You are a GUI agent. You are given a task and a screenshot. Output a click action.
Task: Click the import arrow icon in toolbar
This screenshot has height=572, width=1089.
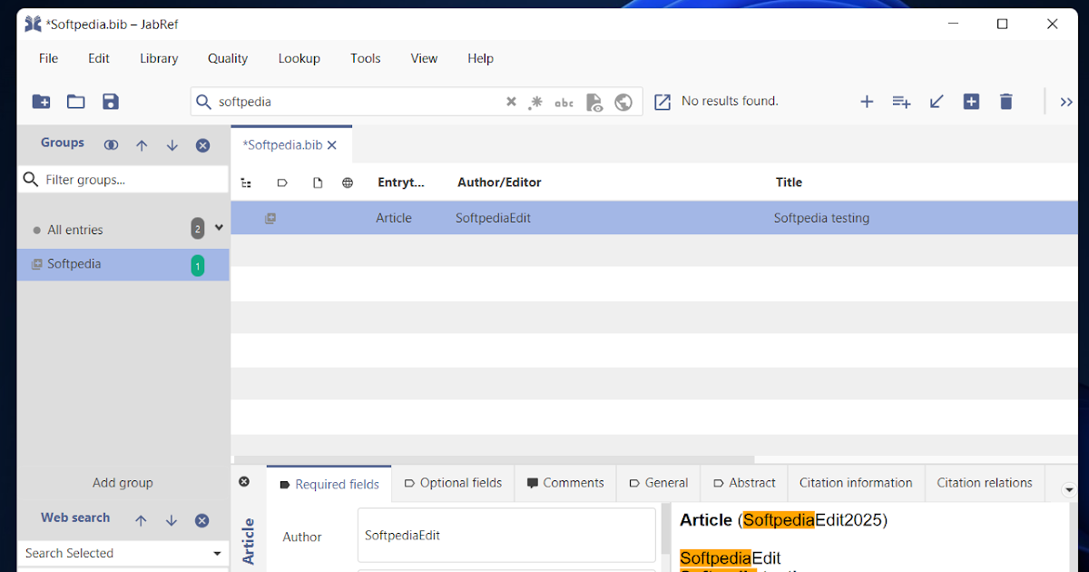(937, 102)
